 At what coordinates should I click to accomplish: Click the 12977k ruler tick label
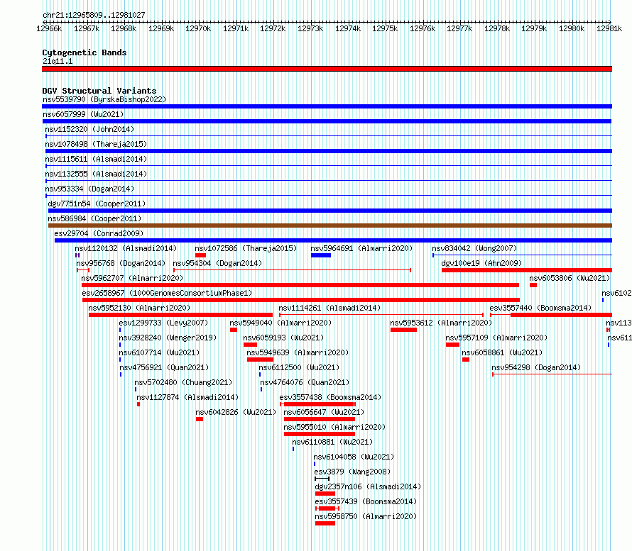[459, 28]
